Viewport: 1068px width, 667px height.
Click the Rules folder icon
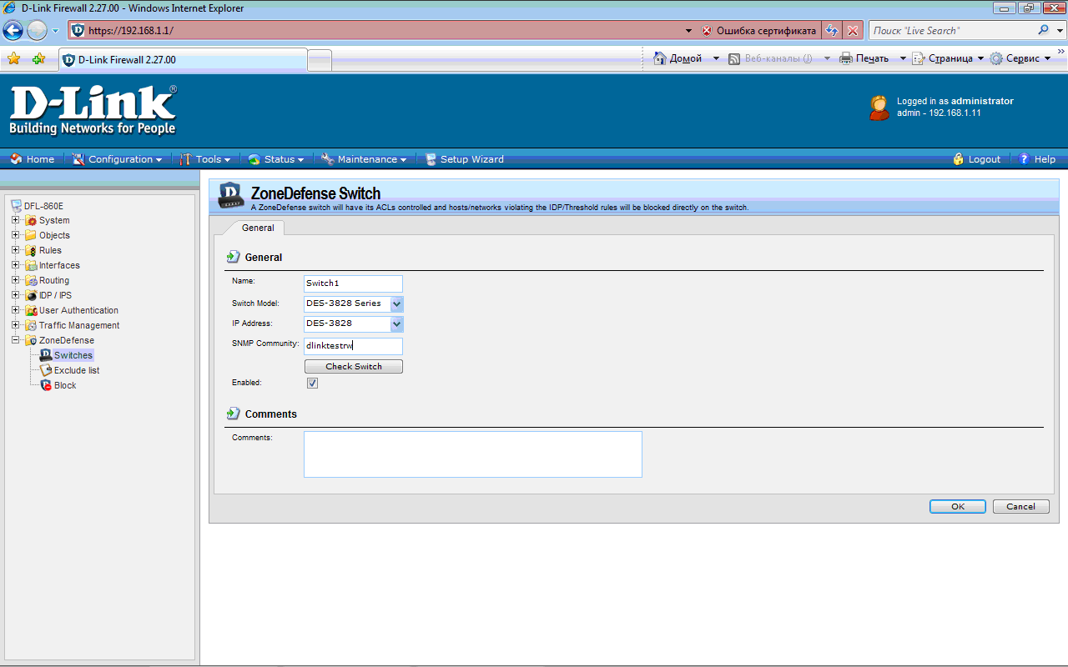(x=31, y=250)
